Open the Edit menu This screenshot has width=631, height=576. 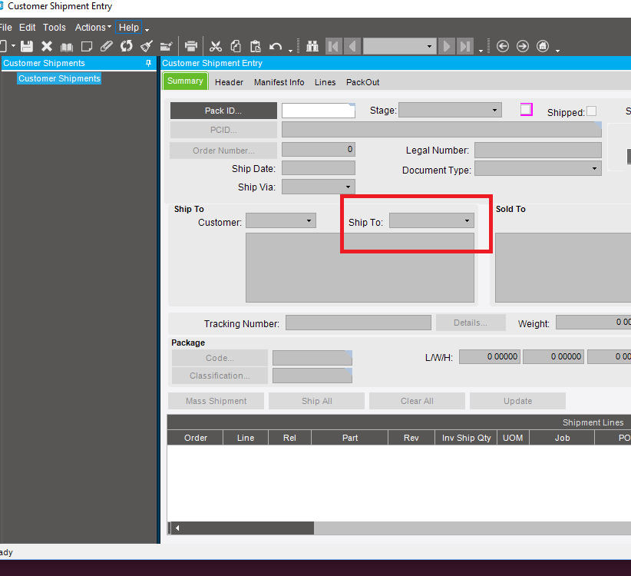click(28, 28)
